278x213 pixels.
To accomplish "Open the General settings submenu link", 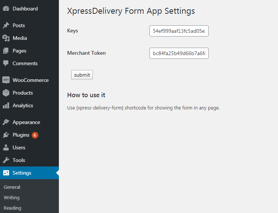I will coord(12,187).
